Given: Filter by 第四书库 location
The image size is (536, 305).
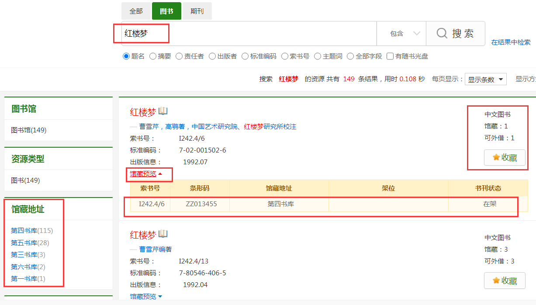Looking at the screenshot, I should [x=24, y=231].
